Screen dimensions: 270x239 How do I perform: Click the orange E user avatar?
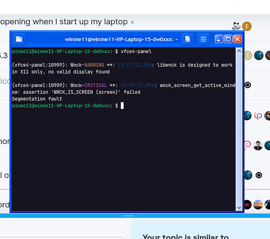tap(247, 26)
